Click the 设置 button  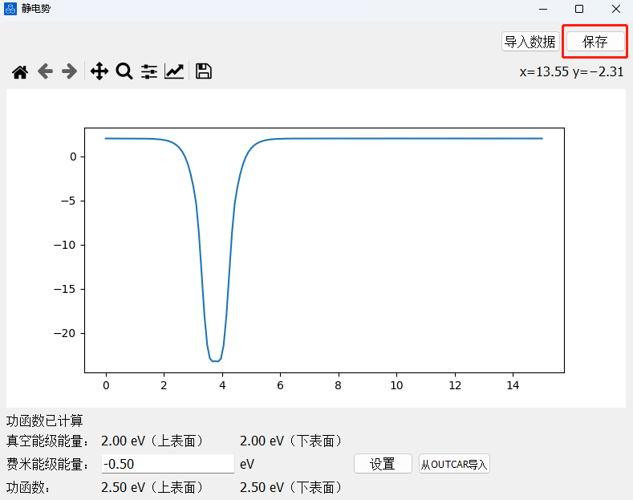point(383,464)
